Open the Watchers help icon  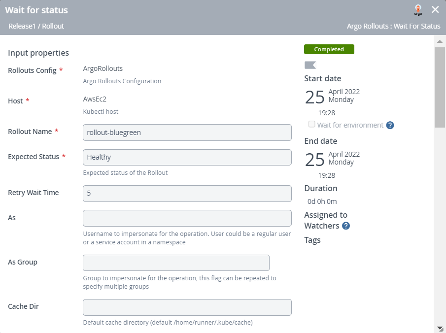pyautogui.click(x=346, y=226)
